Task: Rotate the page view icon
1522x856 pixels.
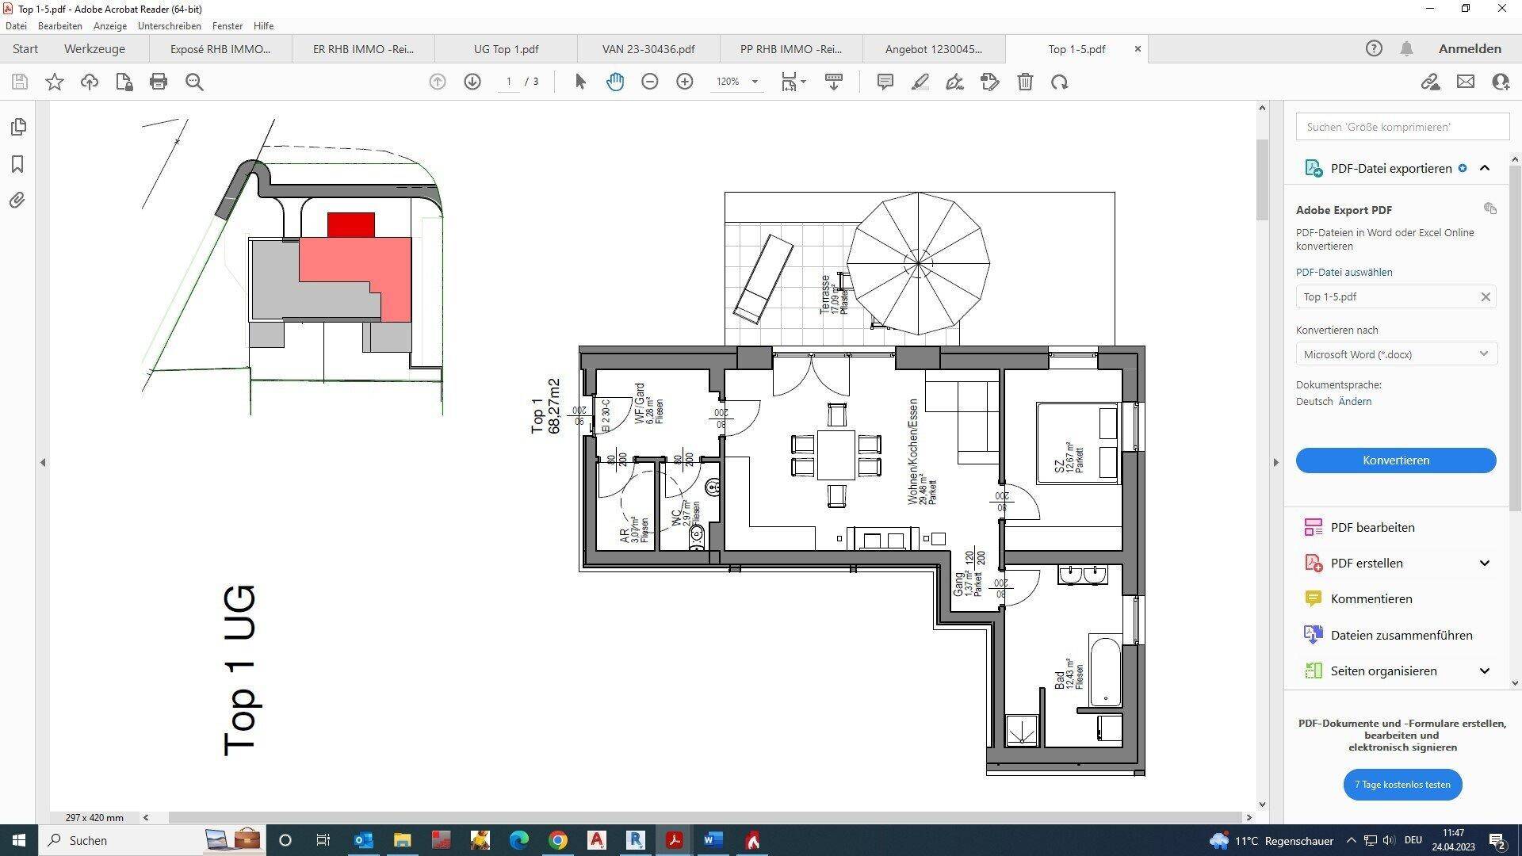Action: (1060, 82)
